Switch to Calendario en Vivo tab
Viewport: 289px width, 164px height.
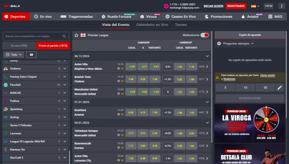click(x=152, y=25)
